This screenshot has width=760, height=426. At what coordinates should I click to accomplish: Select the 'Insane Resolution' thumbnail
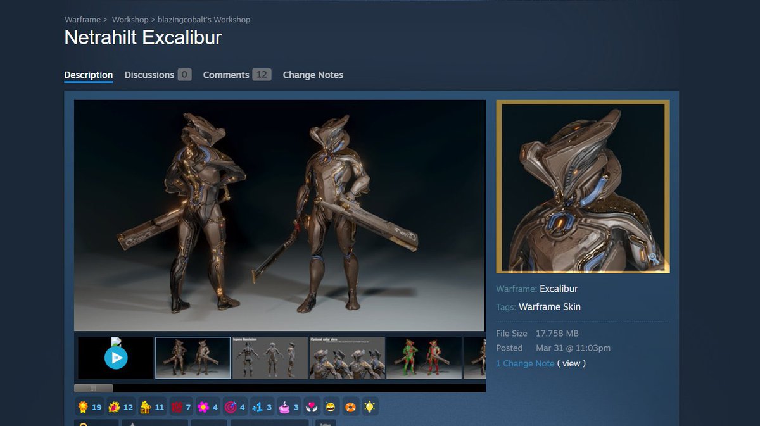coord(270,358)
